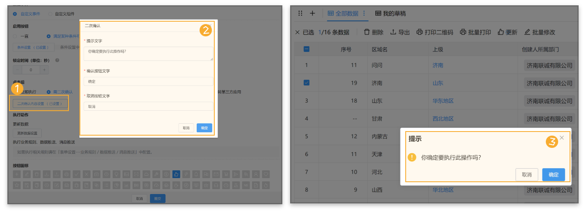Add a new view with plus icon
The image size is (586, 212).
[312, 13]
